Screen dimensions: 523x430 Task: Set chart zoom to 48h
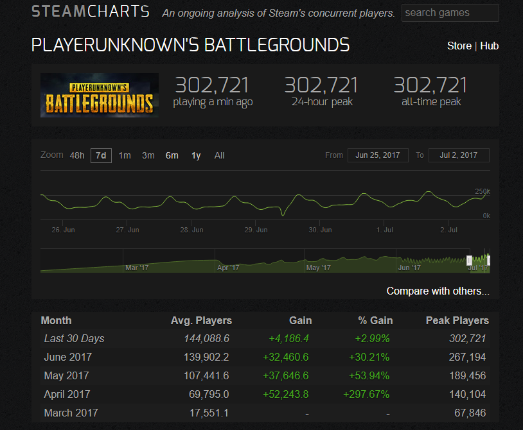(x=76, y=155)
